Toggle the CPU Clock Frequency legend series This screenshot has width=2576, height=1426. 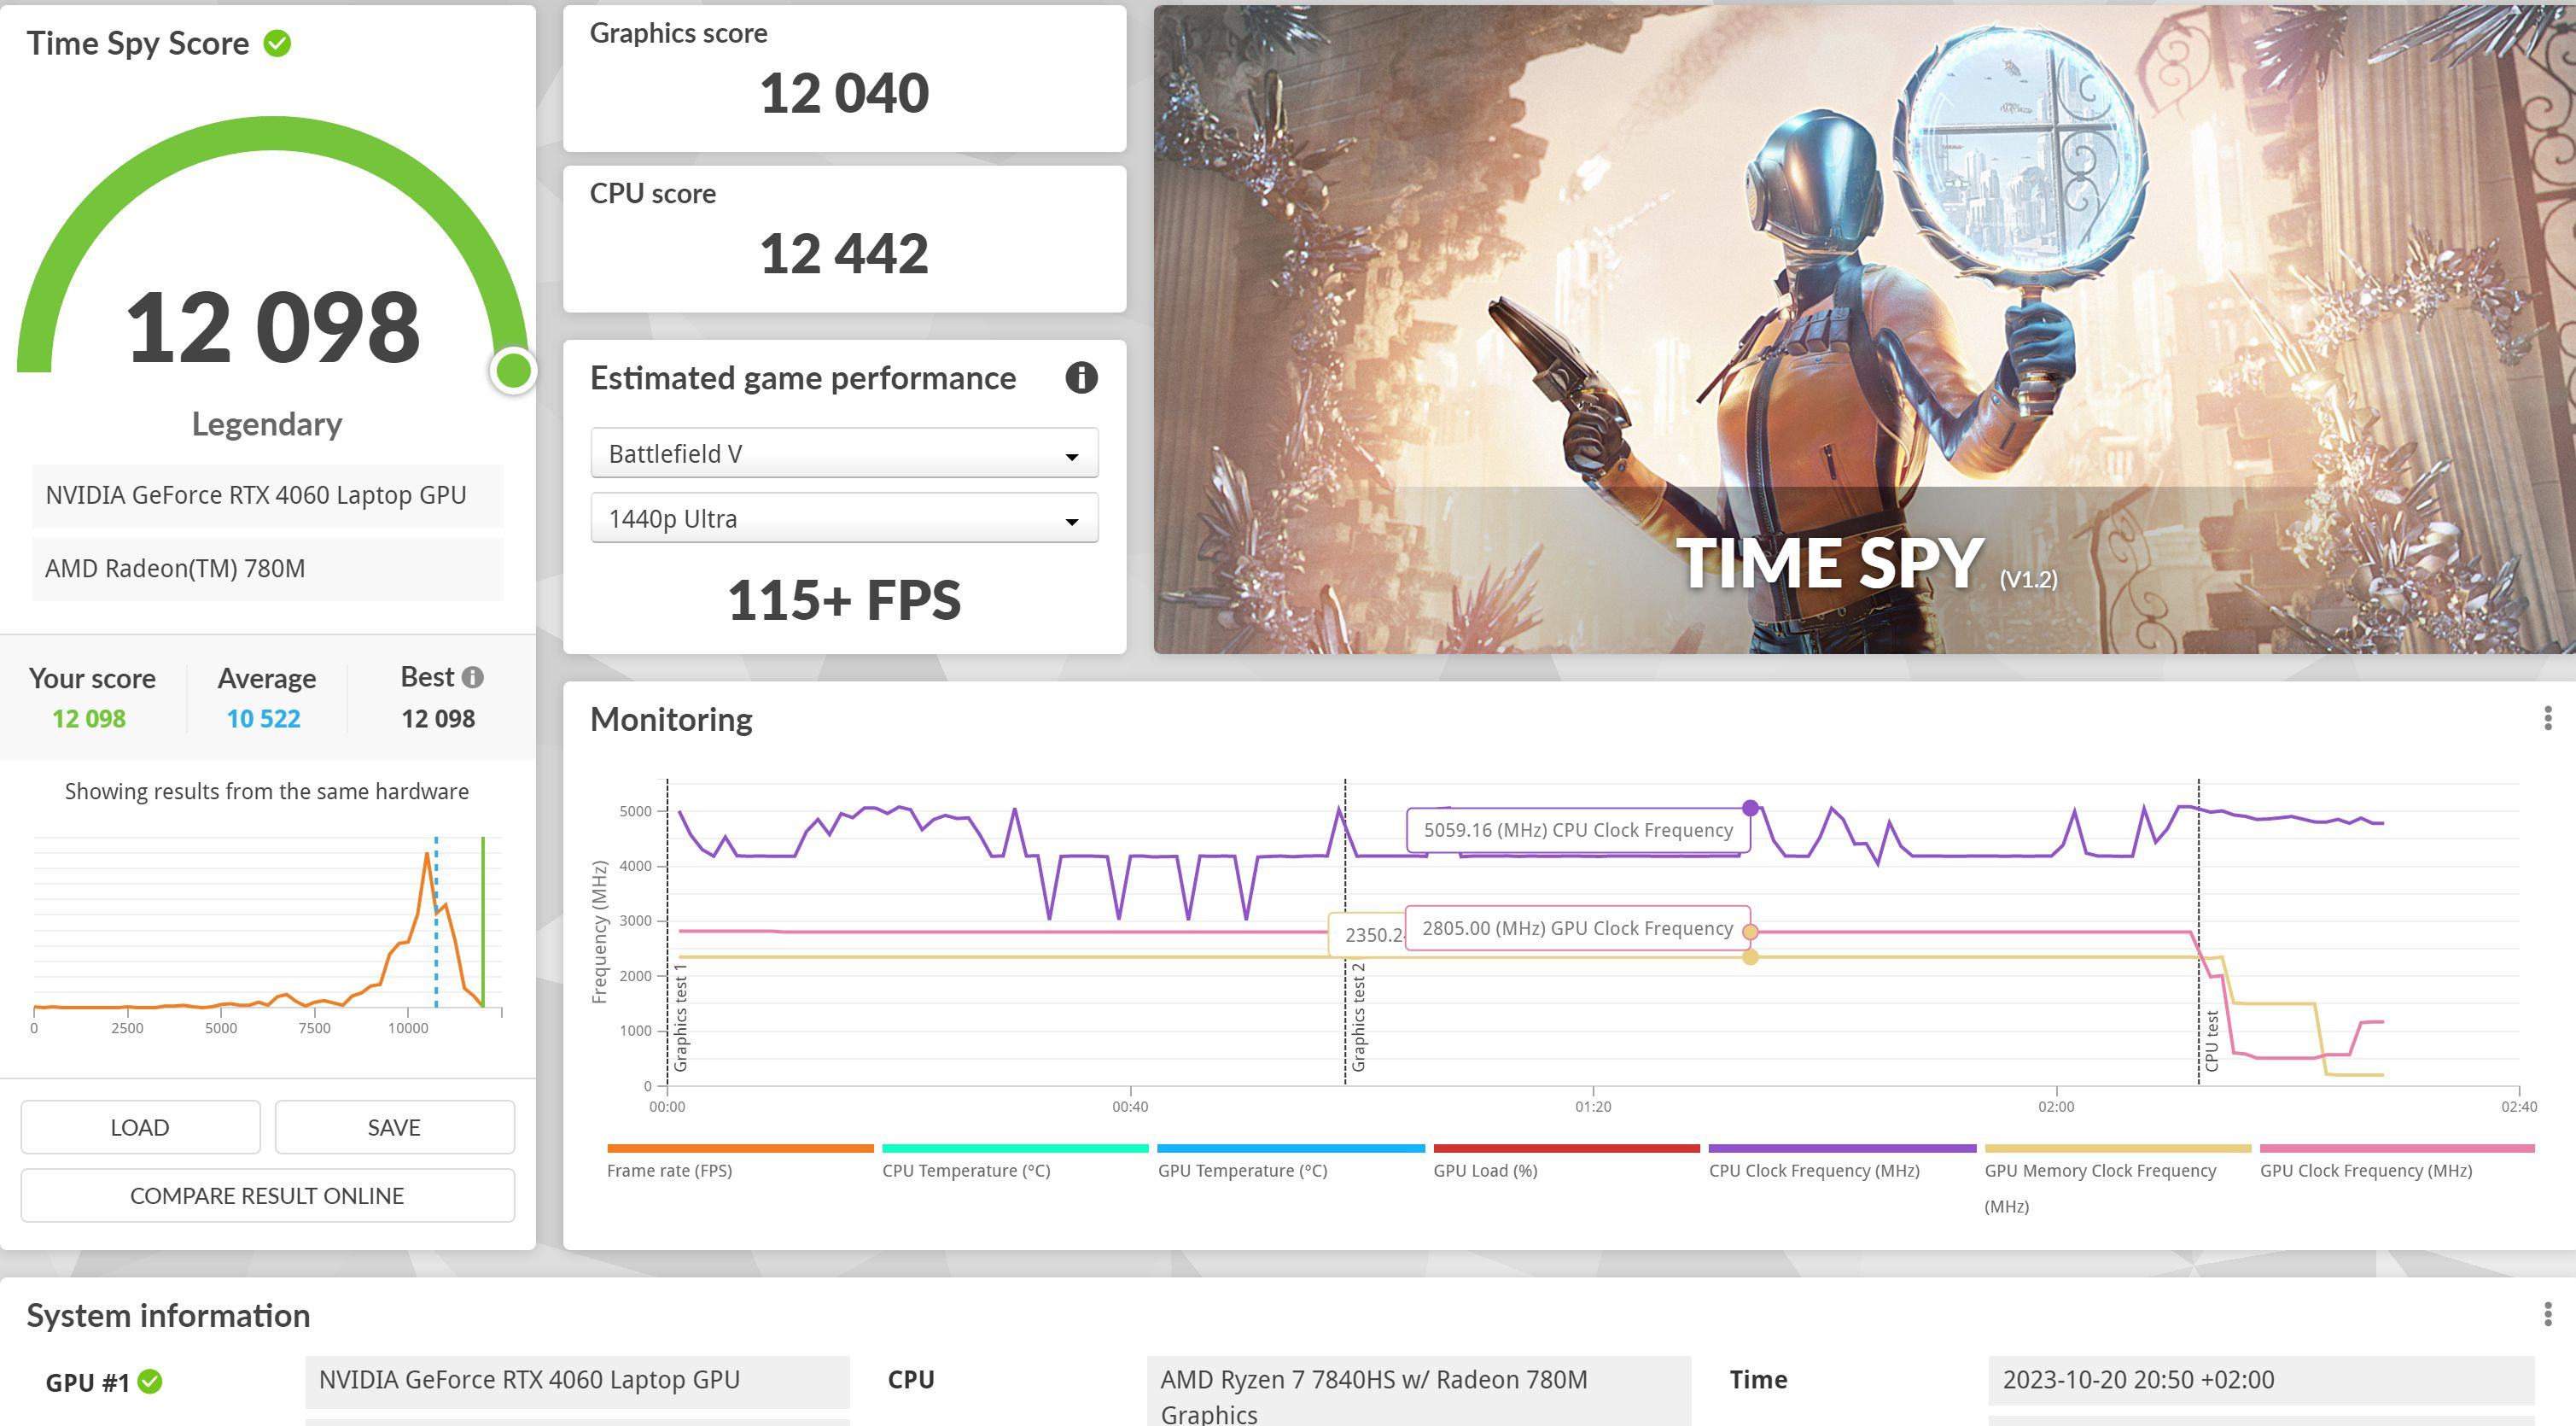tap(1814, 1170)
